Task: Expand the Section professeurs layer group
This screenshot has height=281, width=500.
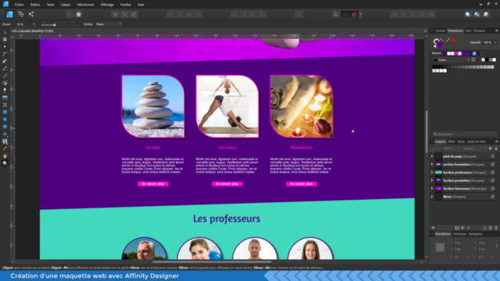Action: tap(432, 173)
